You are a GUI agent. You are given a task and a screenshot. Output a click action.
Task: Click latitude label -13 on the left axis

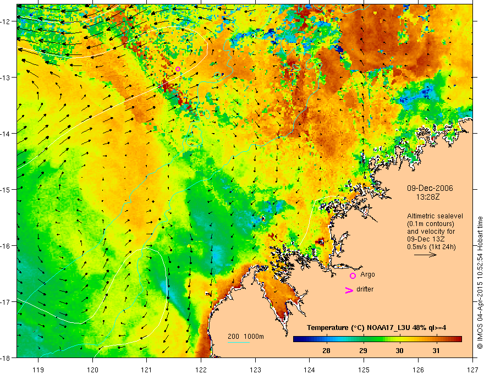pyautogui.click(x=6, y=78)
